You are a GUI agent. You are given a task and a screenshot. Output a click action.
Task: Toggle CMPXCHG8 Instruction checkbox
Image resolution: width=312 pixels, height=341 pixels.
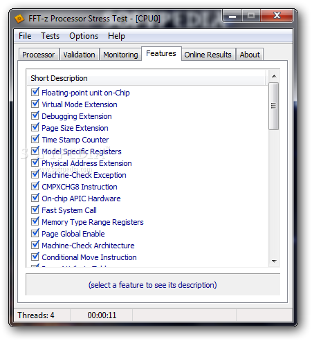35,186
